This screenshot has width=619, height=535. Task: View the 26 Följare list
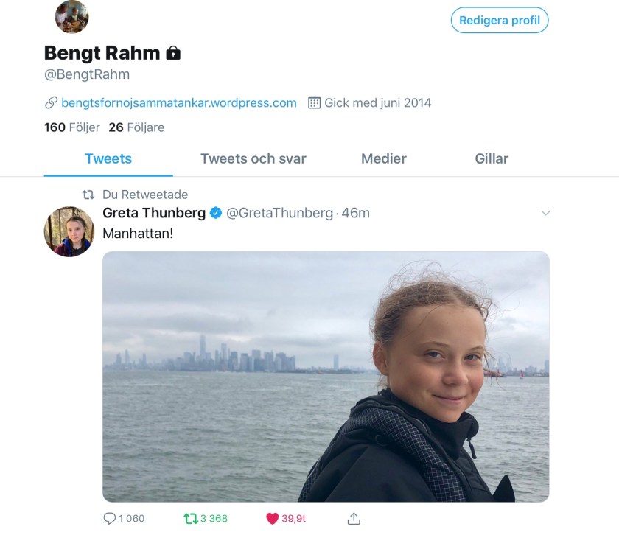tap(136, 127)
